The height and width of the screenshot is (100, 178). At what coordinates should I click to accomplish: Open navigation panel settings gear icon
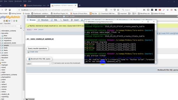coord(14,21)
